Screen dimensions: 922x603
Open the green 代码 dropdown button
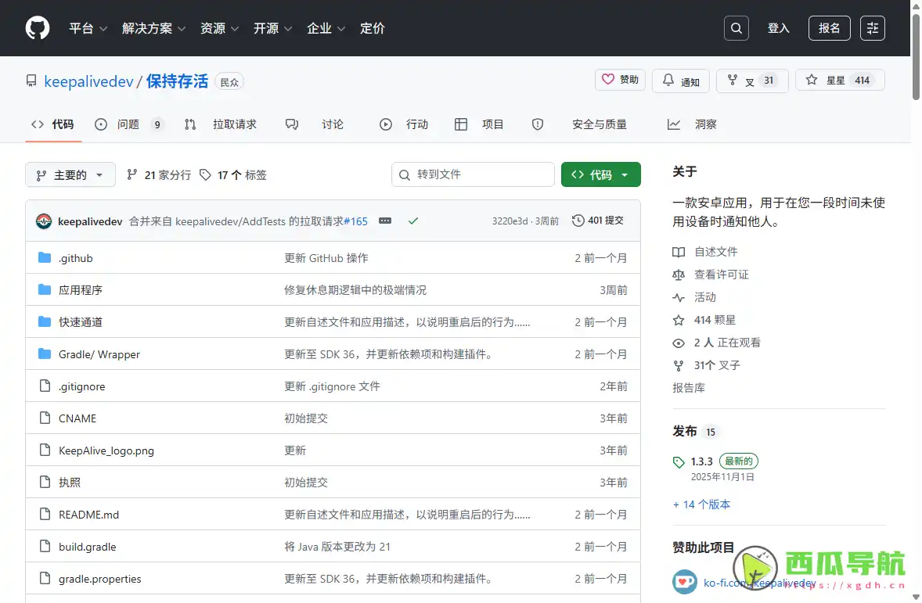pos(600,174)
